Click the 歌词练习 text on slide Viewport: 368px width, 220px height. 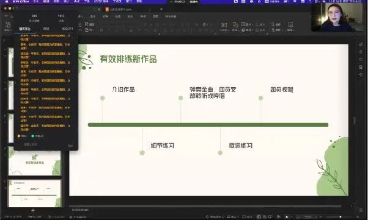[241, 146]
